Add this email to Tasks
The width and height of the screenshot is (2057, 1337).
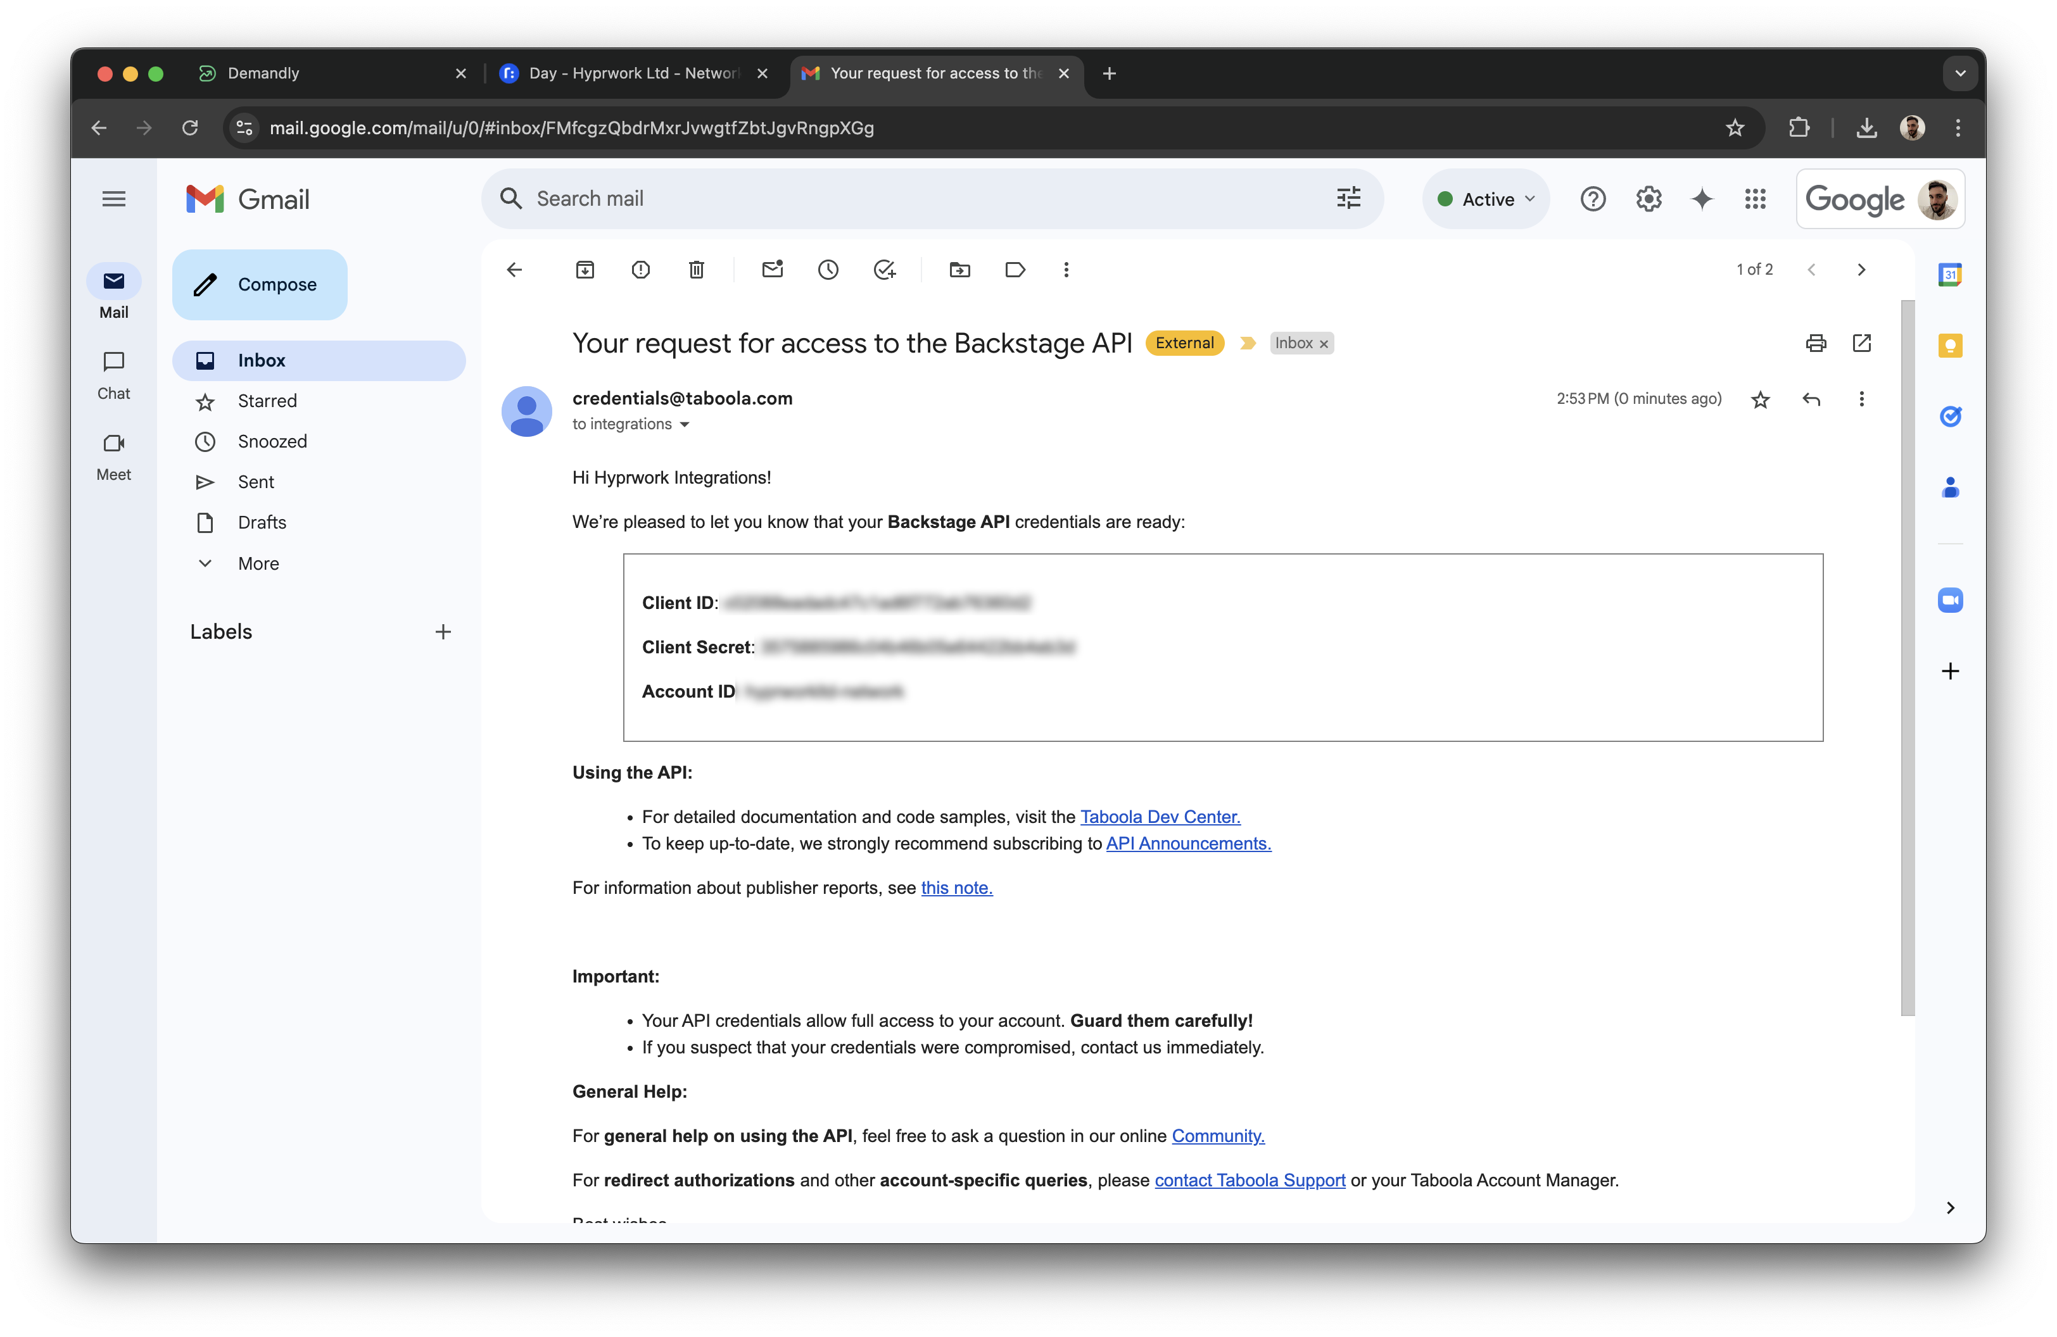(x=884, y=270)
